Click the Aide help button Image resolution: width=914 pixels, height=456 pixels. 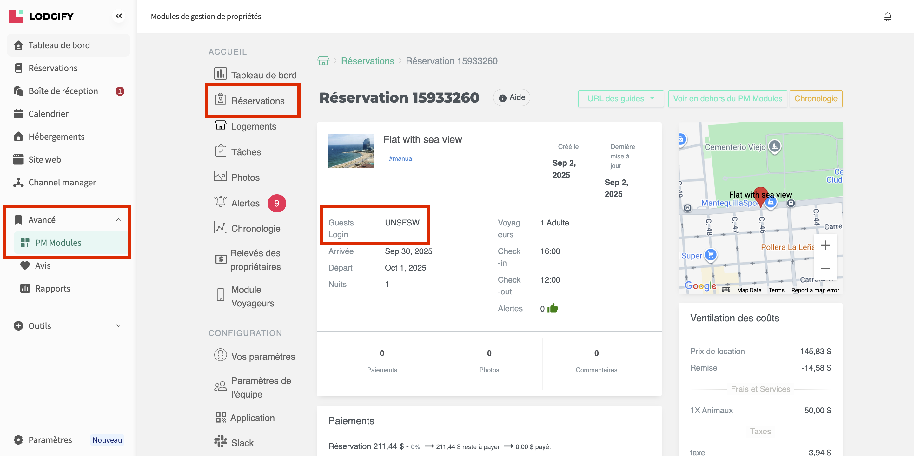(x=511, y=98)
